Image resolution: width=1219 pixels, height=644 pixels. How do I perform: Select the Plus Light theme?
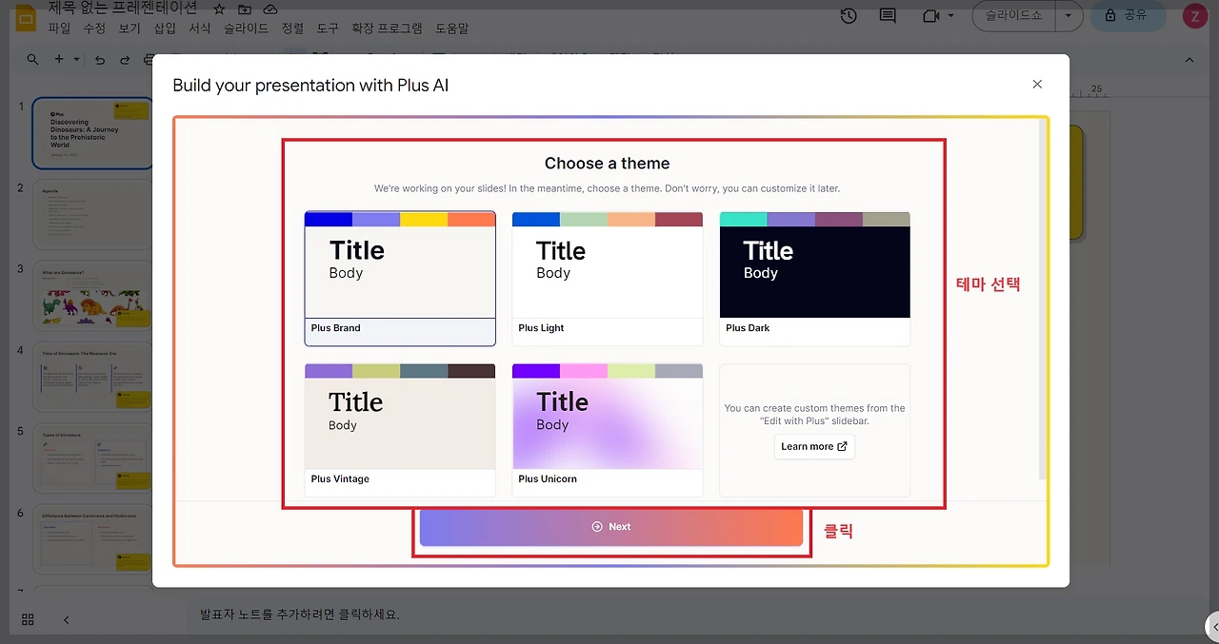pos(608,278)
